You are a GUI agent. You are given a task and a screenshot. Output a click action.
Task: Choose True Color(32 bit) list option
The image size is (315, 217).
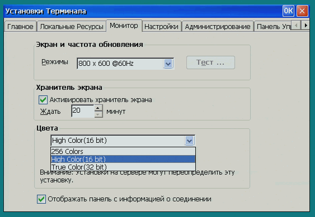[x=123, y=167]
